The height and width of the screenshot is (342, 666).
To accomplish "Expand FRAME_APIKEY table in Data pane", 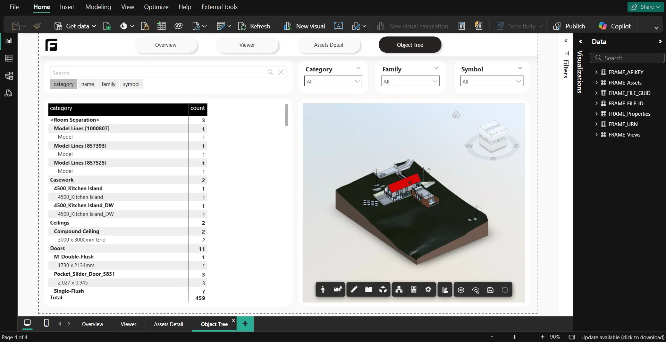I will click(596, 72).
